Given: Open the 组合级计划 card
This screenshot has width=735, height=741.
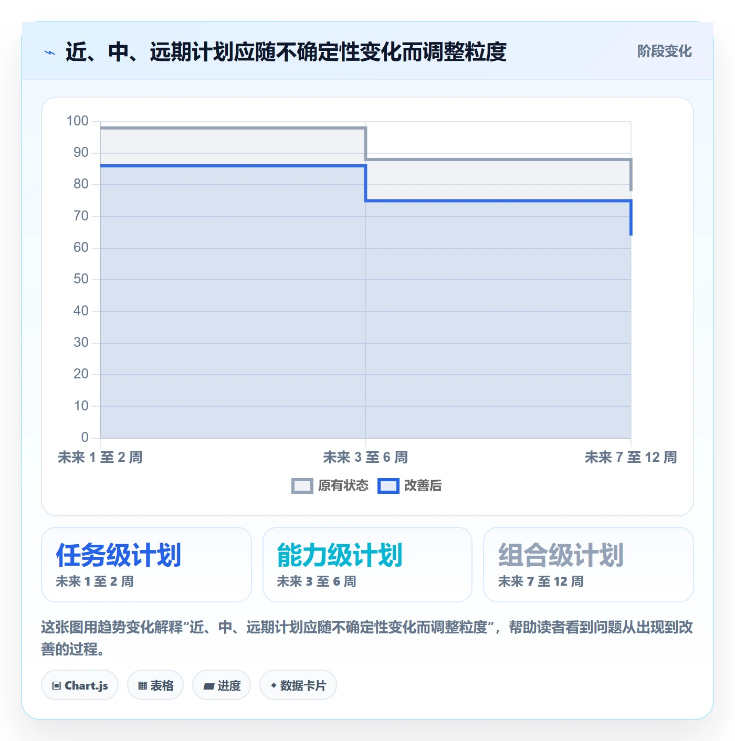Looking at the screenshot, I should 589,565.
